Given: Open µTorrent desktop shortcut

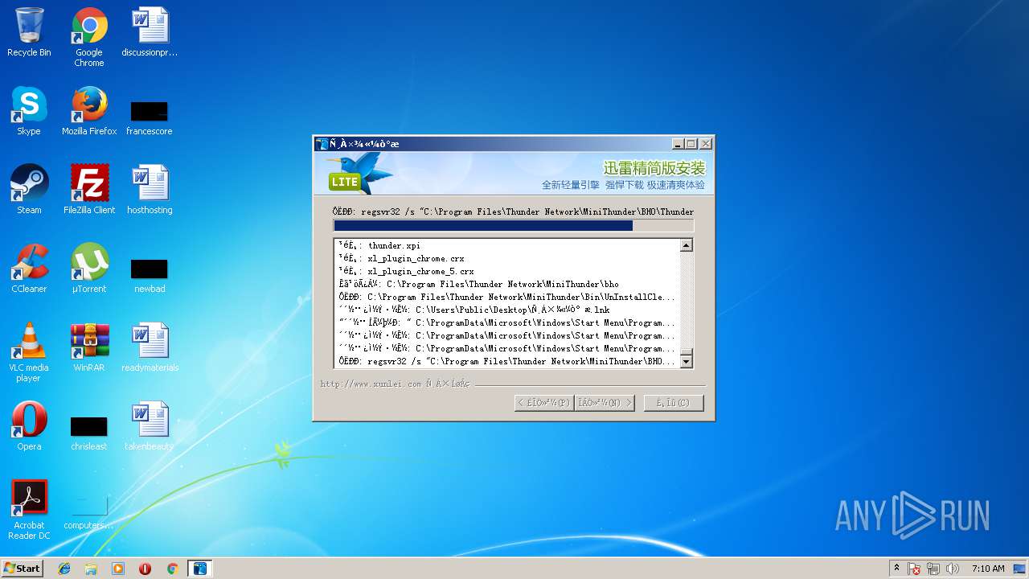Looking at the screenshot, I should (x=89, y=269).
